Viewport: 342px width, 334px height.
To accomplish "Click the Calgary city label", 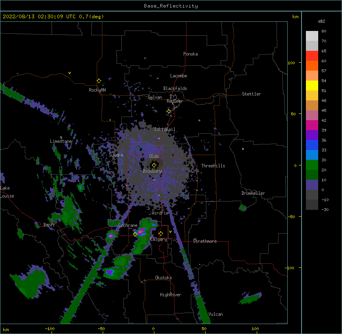I will pos(158,239).
